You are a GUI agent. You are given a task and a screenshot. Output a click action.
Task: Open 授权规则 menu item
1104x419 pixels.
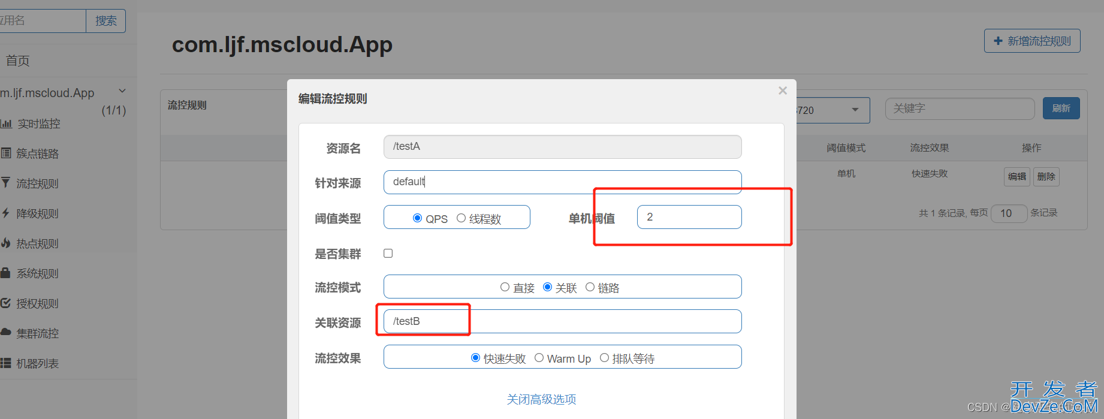pyautogui.click(x=38, y=303)
